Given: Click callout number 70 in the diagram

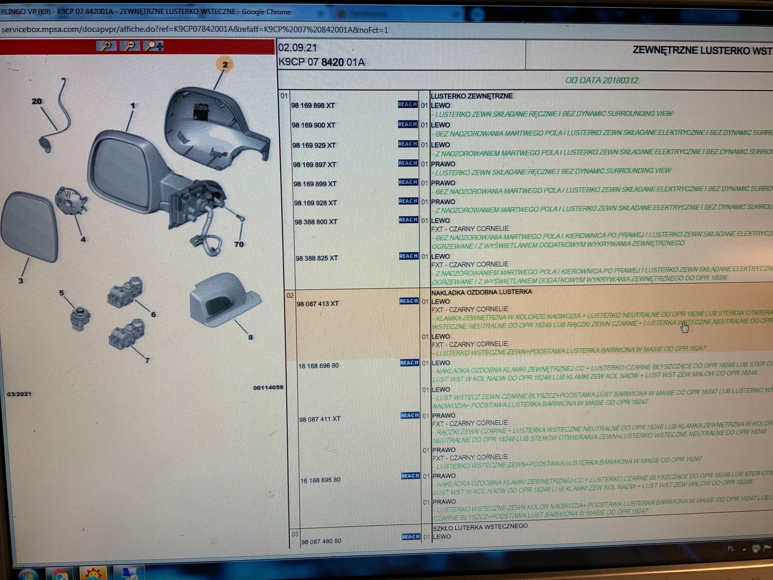Looking at the screenshot, I should click(239, 244).
